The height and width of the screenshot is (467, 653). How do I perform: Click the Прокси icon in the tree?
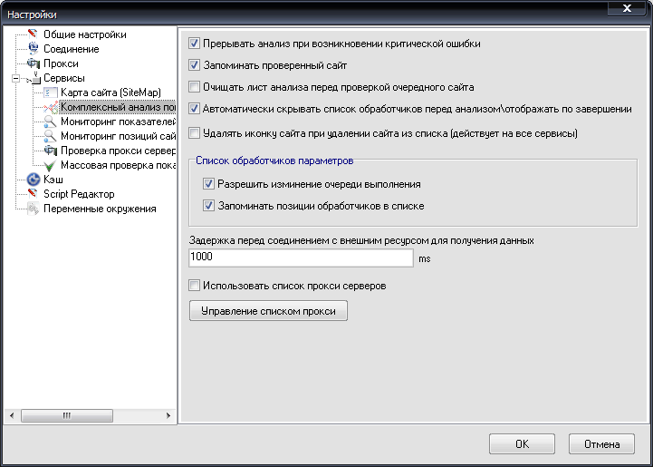pyautogui.click(x=34, y=63)
